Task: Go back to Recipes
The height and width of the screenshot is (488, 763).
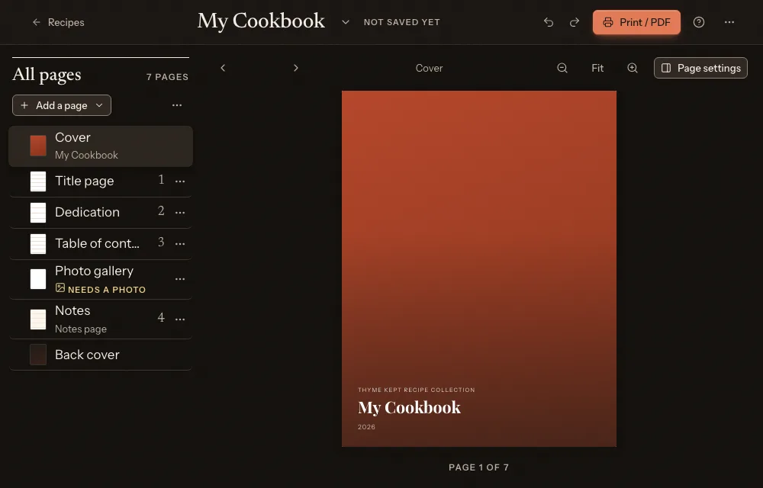Action: pyautogui.click(x=58, y=22)
